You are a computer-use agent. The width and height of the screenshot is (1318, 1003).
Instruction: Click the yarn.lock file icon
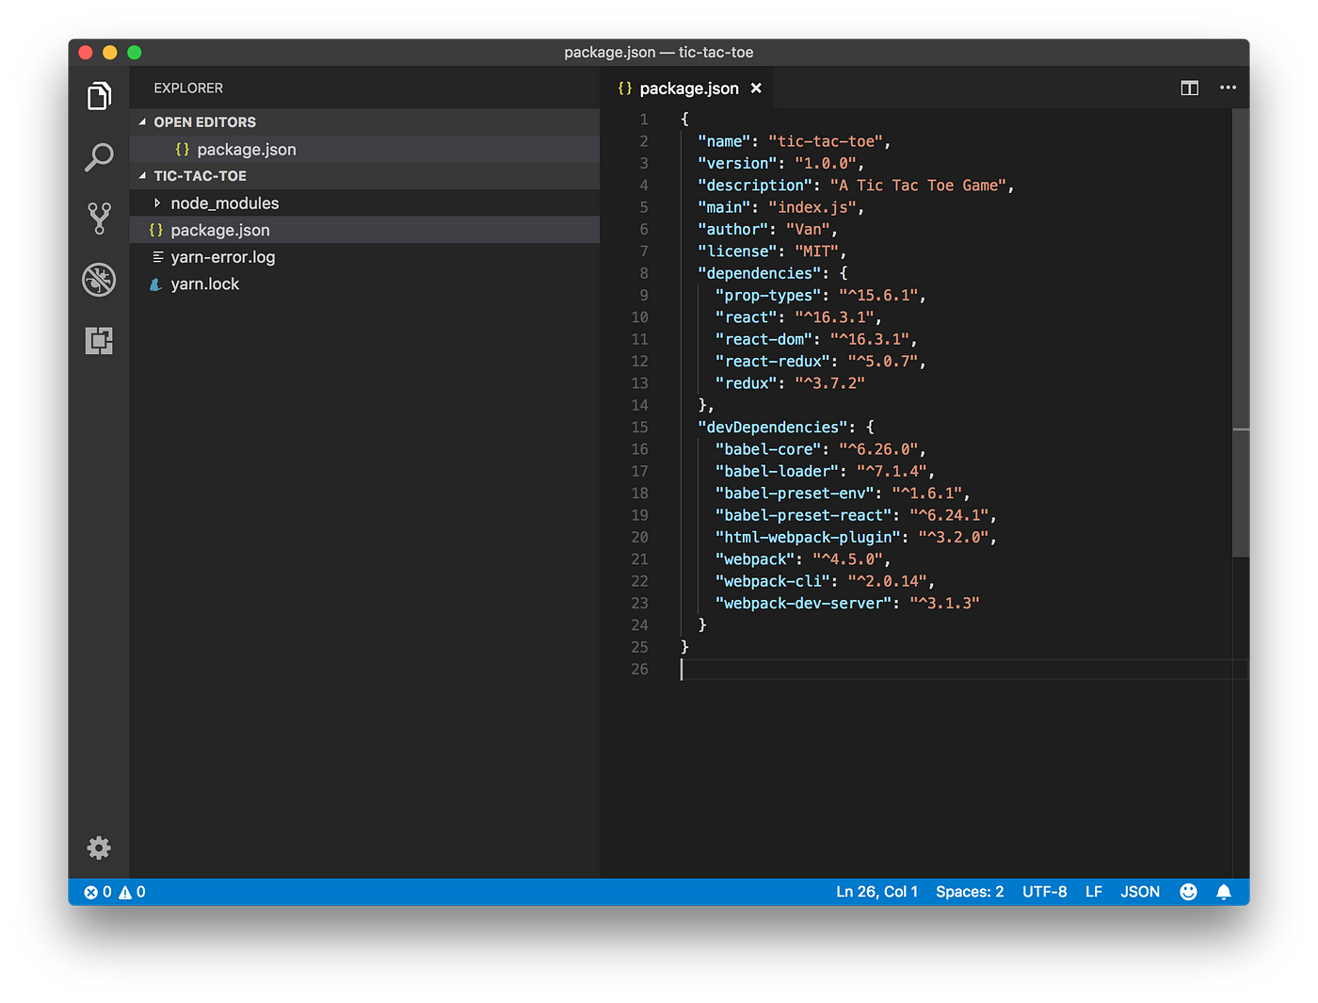pyautogui.click(x=156, y=284)
